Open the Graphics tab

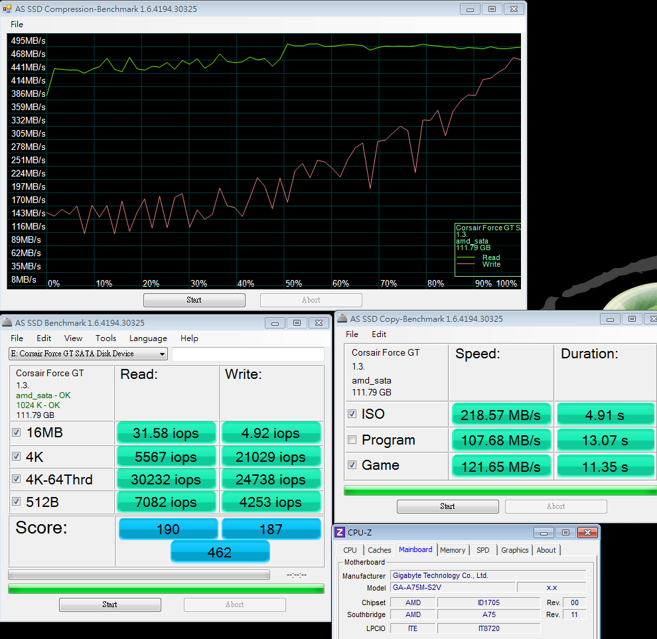click(x=514, y=549)
